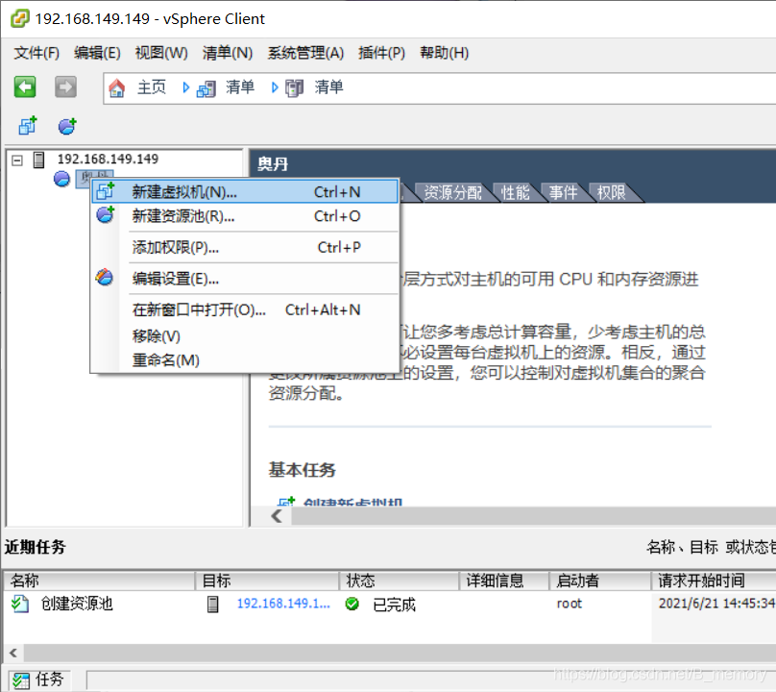Click the 基本任务 heading
This screenshot has width=776, height=692.
(302, 470)
